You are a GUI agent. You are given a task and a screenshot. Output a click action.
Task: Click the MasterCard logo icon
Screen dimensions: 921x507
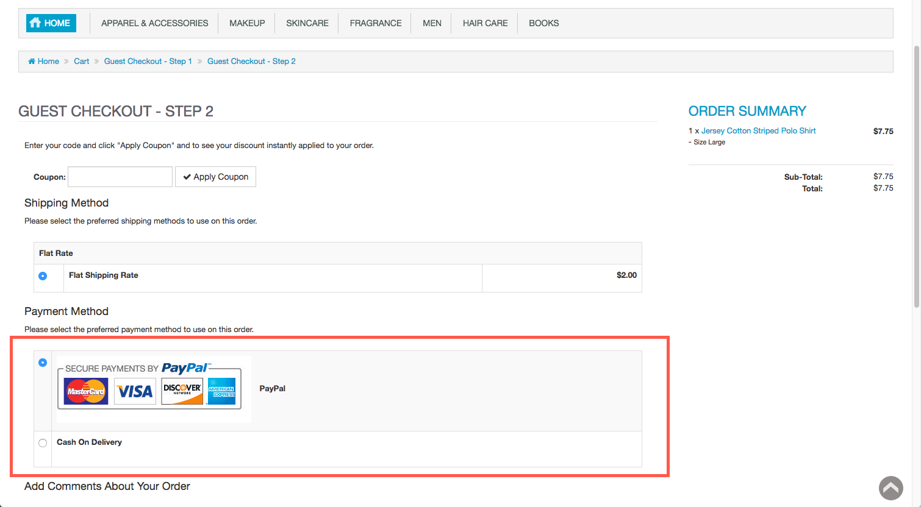[x=86, y=391]
